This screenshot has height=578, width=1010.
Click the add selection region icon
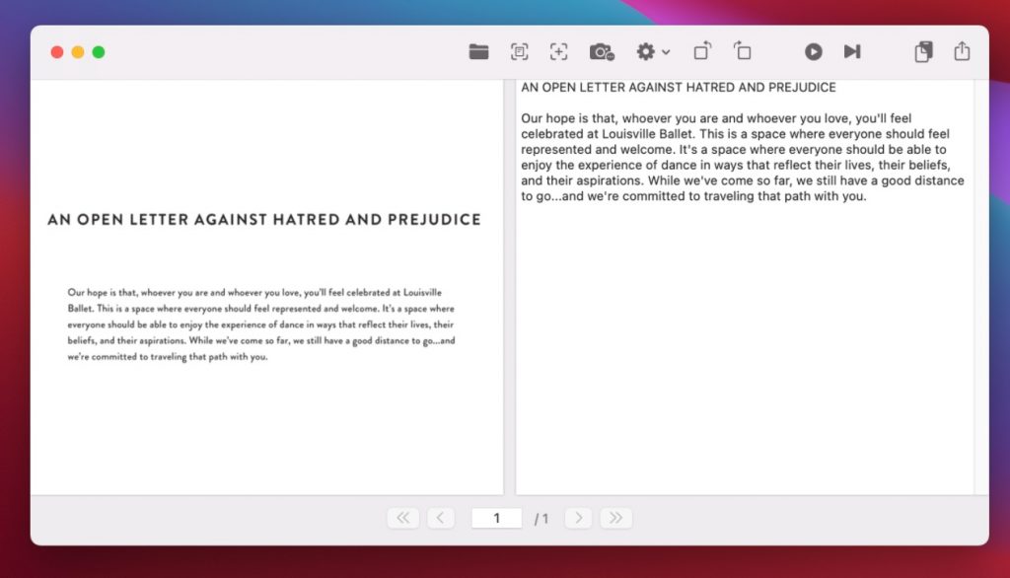click(x=558, y=51)
